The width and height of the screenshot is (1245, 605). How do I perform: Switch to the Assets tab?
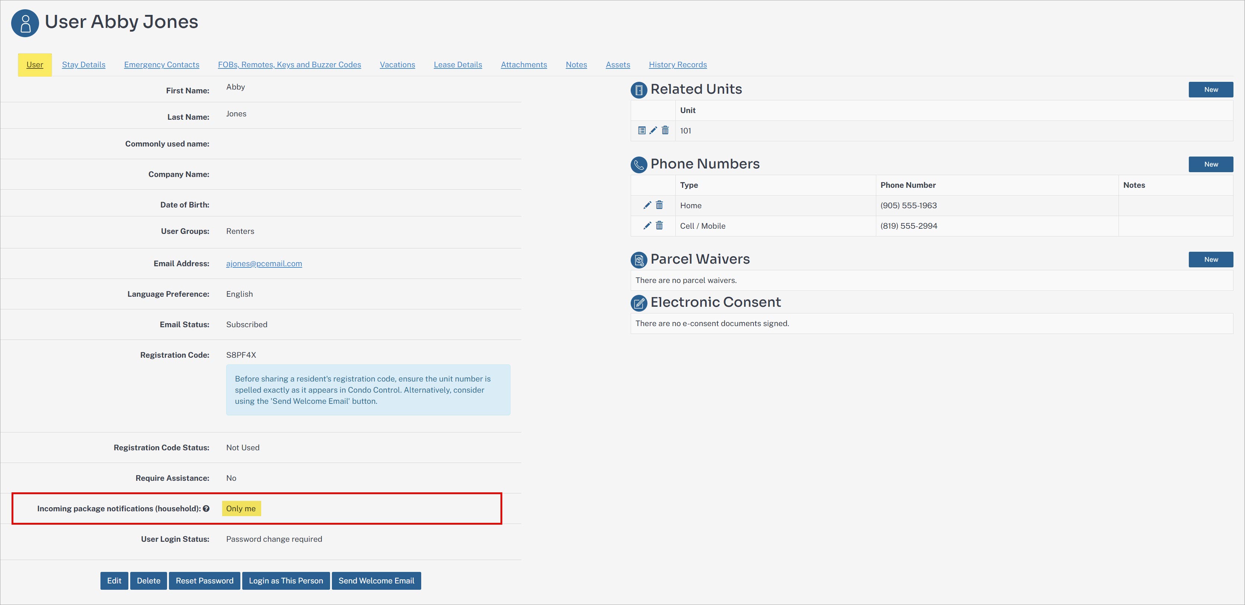618,65
